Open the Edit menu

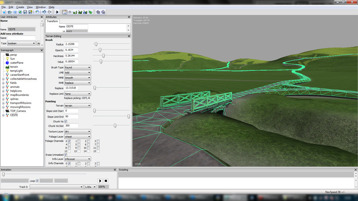tap(11, 7)
